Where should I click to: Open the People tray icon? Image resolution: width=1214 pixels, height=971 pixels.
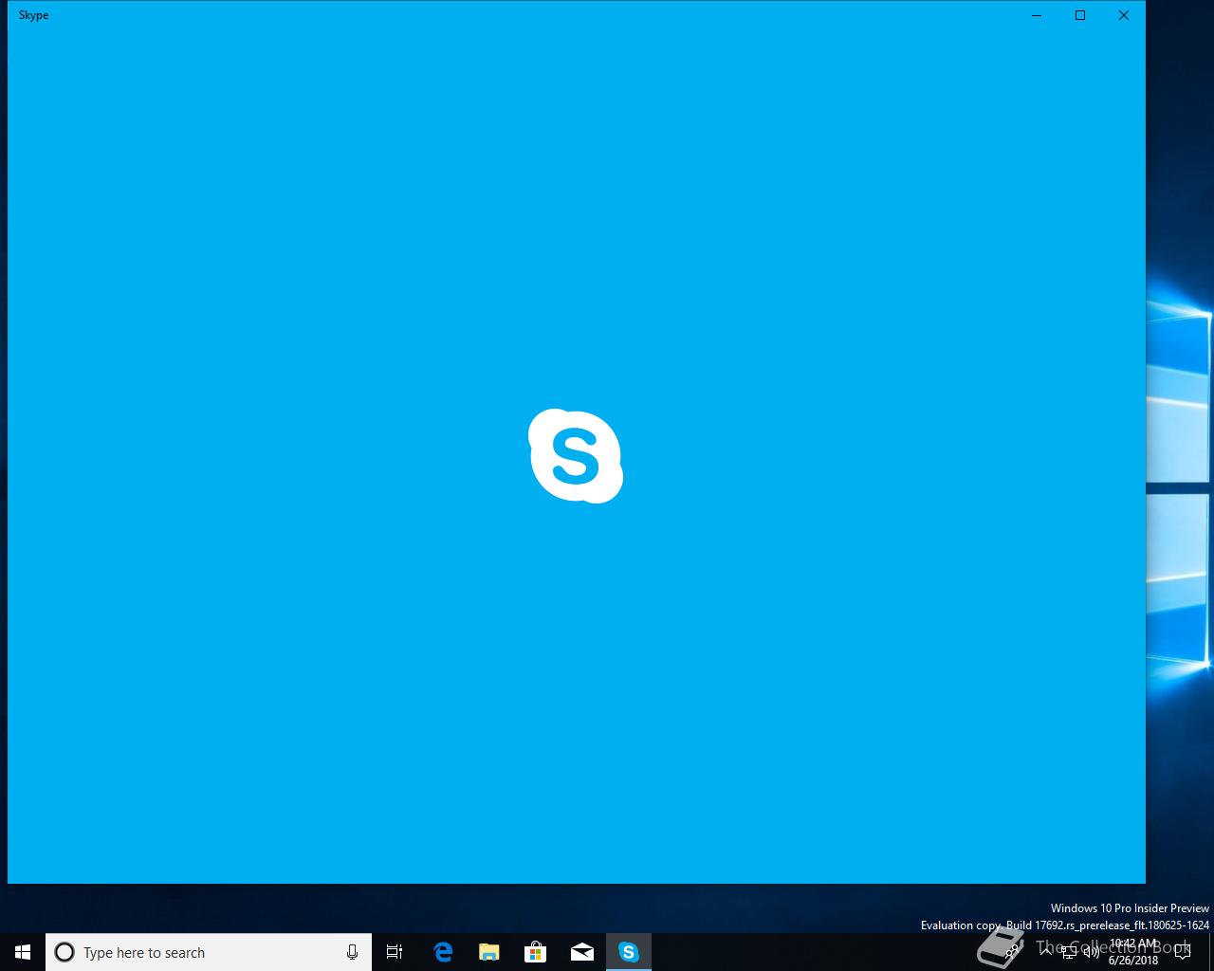[x=1011, y=952]
